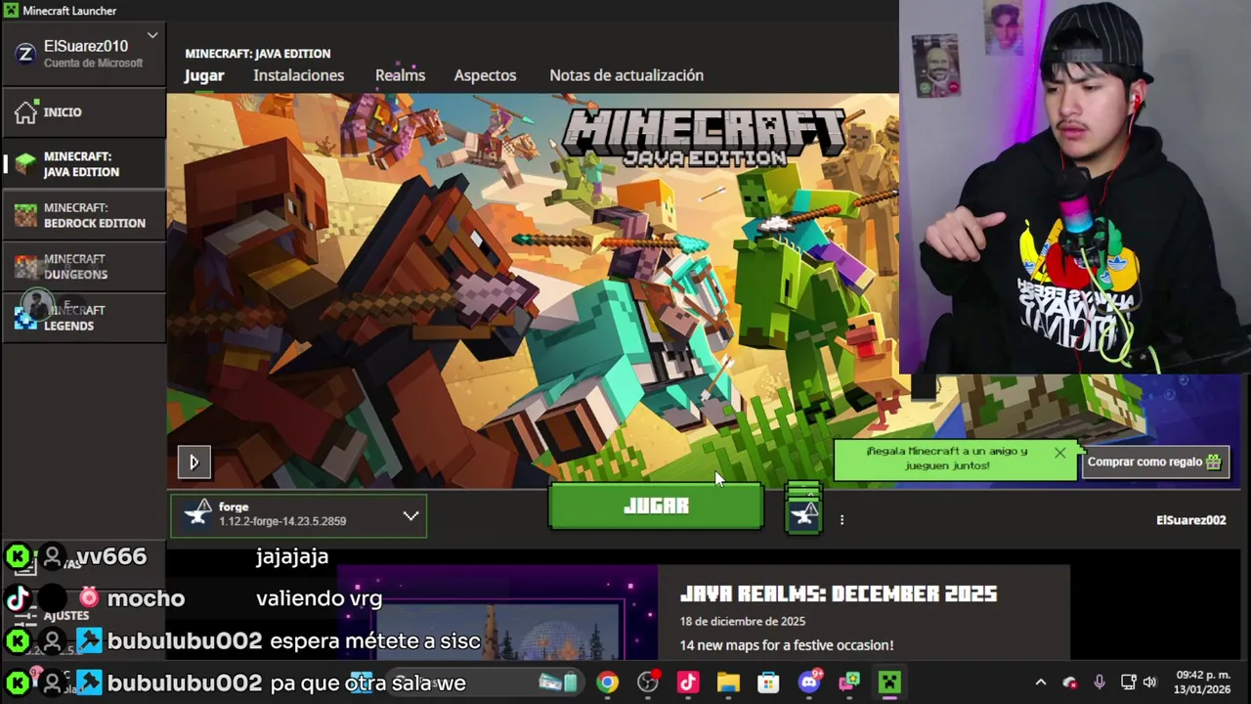1251x704 pixels.
Task: Click the 18 de diciembre de 2025 date
Action: 743,621
